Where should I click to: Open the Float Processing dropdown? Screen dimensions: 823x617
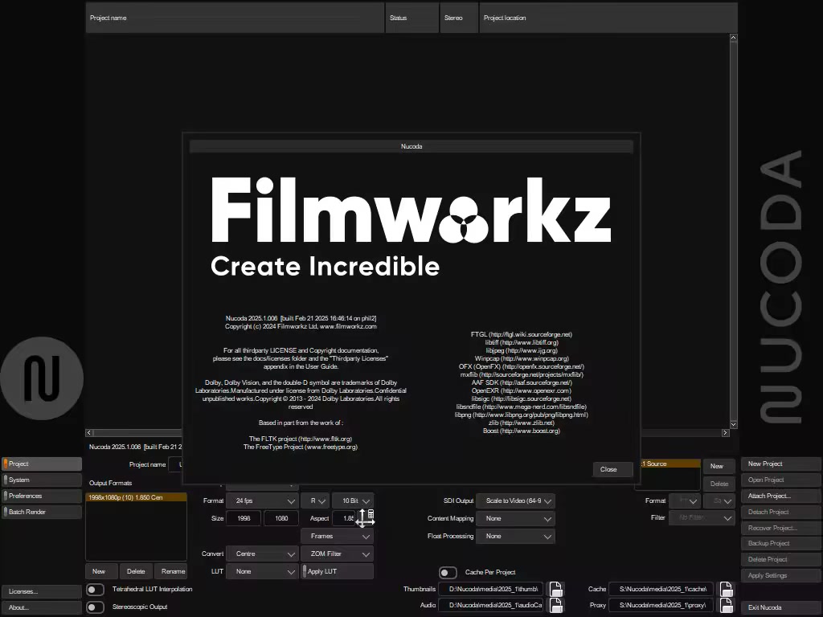515,536
